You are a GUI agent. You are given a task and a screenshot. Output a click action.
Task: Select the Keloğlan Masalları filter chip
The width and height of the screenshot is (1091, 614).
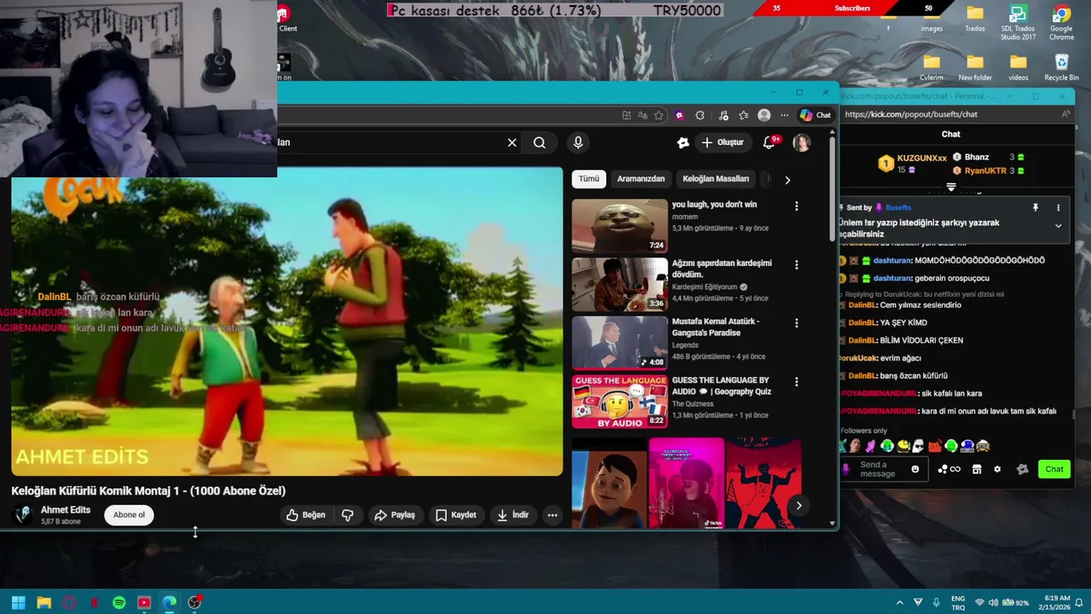coord(716,179)
